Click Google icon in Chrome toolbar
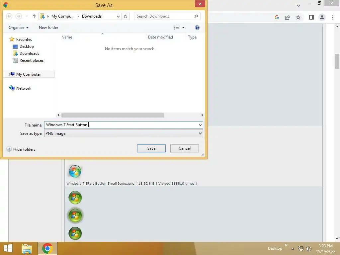Viewport: 340px width, 255px height. [277, 17]
